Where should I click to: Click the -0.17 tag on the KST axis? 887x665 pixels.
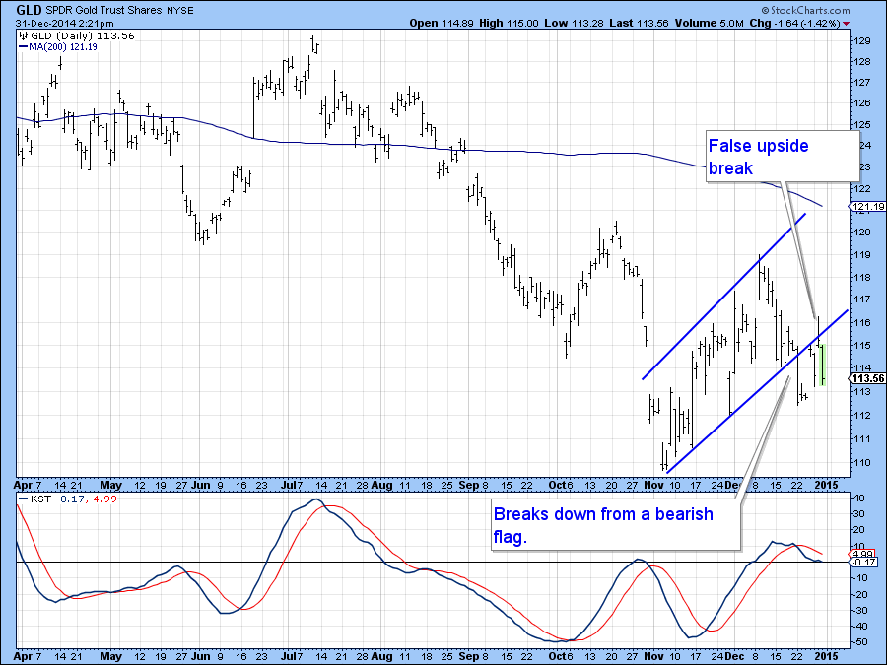point(863,563)
